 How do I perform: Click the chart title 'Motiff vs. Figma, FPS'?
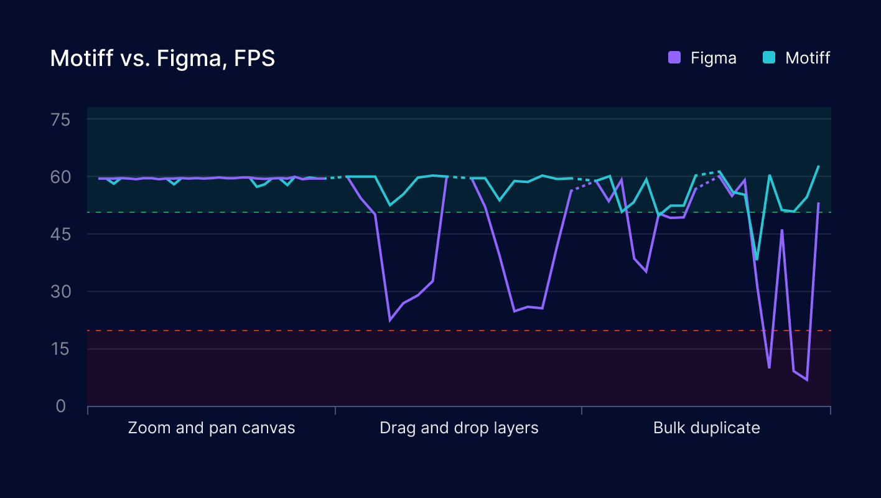tap(162, 59)
